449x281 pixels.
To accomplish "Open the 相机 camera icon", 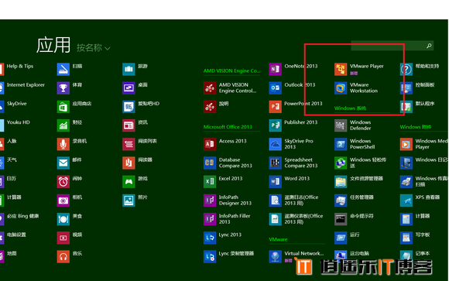I will 63,200.
